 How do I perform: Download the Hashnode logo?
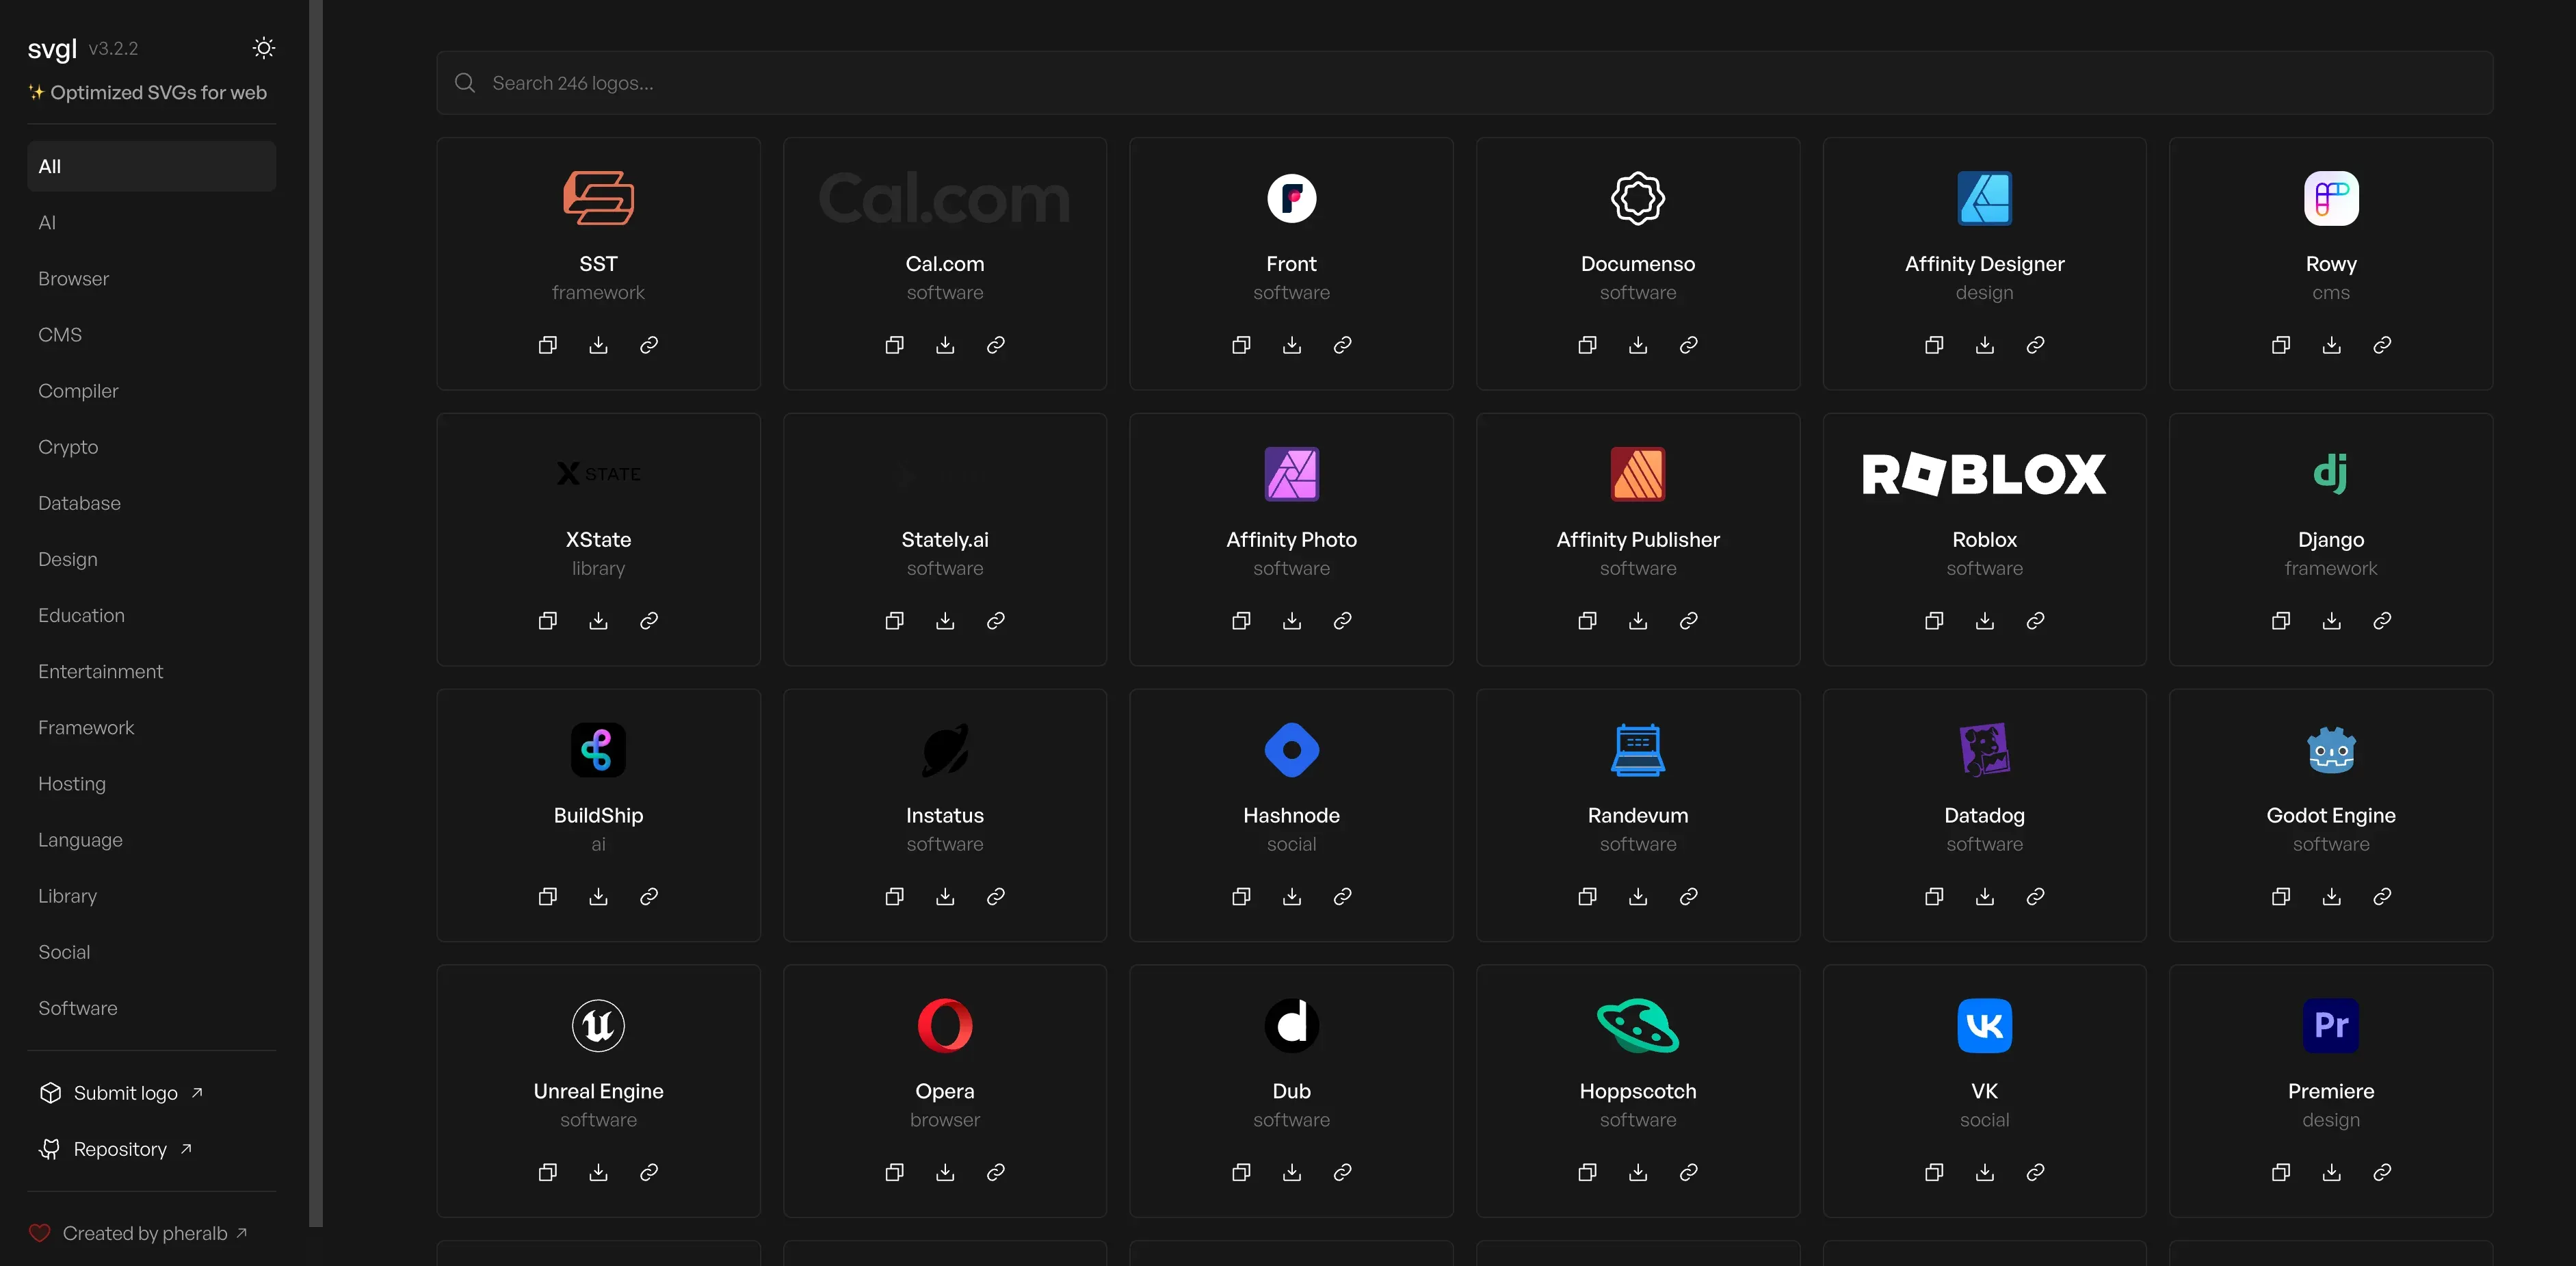tap(1292, 896)
